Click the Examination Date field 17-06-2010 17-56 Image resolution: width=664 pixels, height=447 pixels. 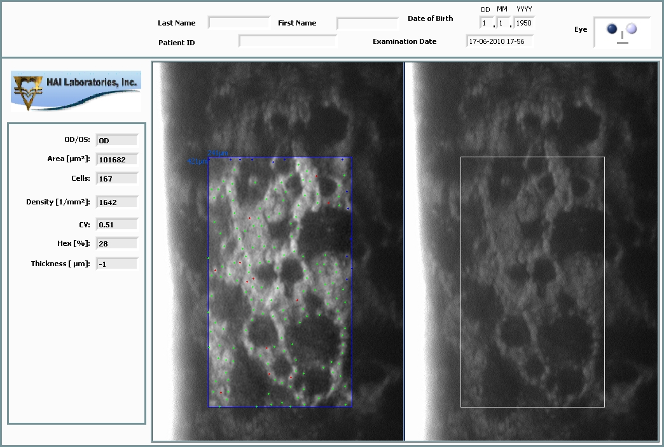point(499,41)
